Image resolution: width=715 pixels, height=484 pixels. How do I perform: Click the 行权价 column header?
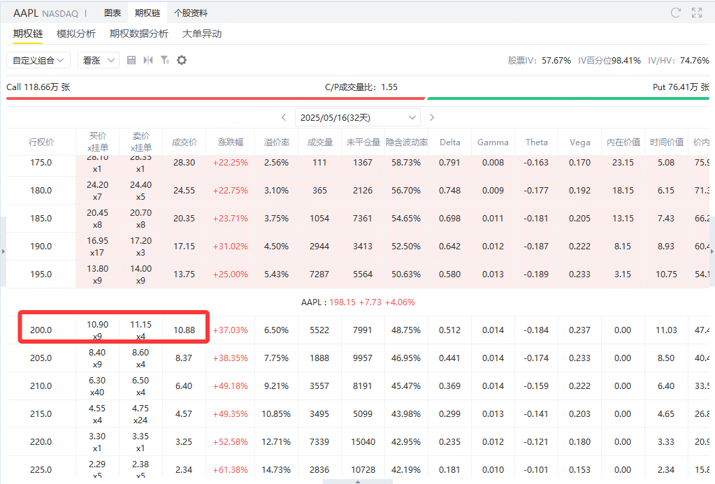41,142
